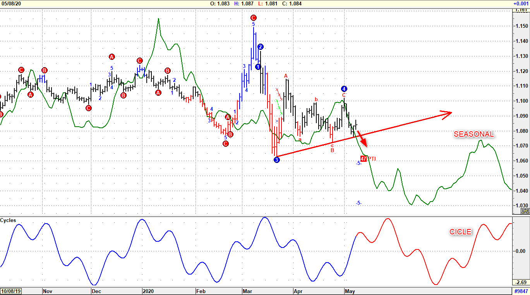The image size is (530, 295).
Task: Select the blue wave 4 circle marker
Action: [x=344, y=89]
